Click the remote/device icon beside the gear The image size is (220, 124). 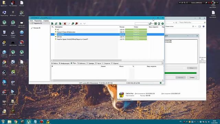[159, 24]
